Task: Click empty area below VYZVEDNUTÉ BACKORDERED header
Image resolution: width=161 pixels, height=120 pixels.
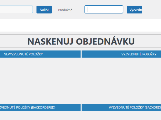Action: click(121, 115)
